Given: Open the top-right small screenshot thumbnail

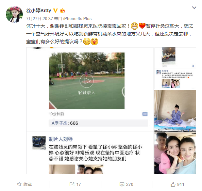Looking at the screenshot, I should 175,68.
